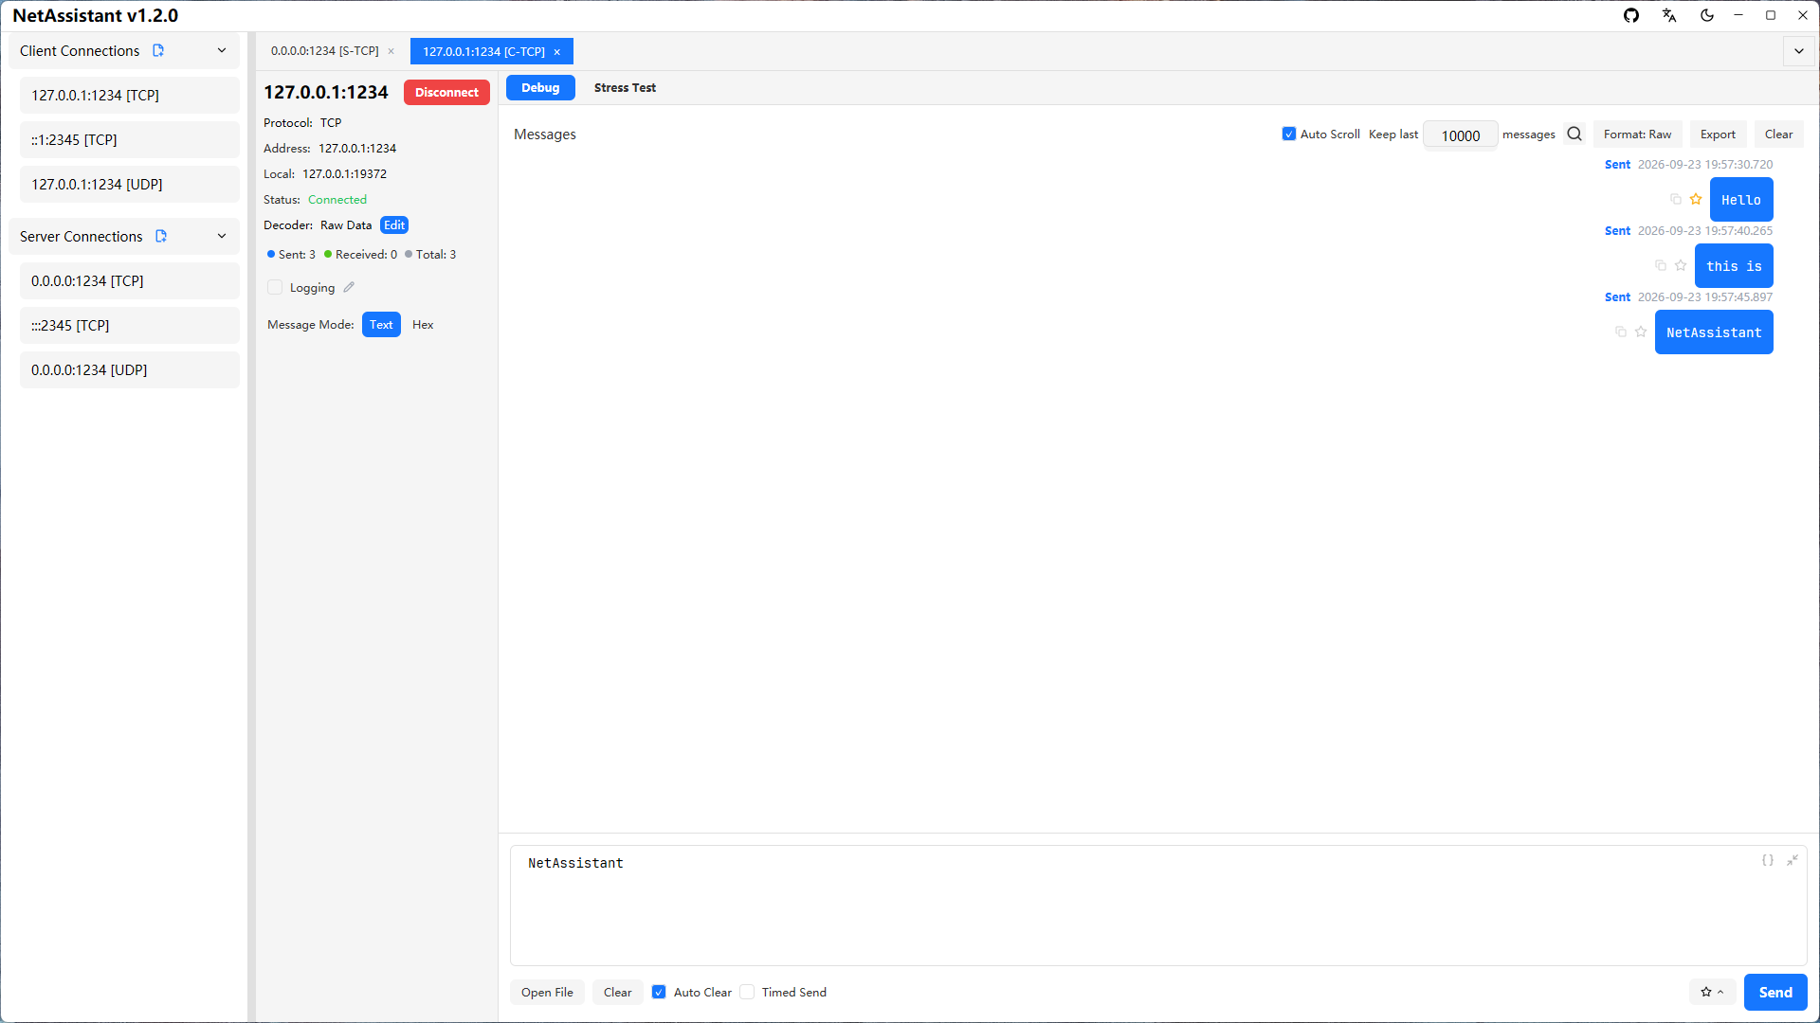The width and height of the screenshot is (1820, 1023).
Task: Click the 'this is' message bubble
Action: (x=1734, y=265)
